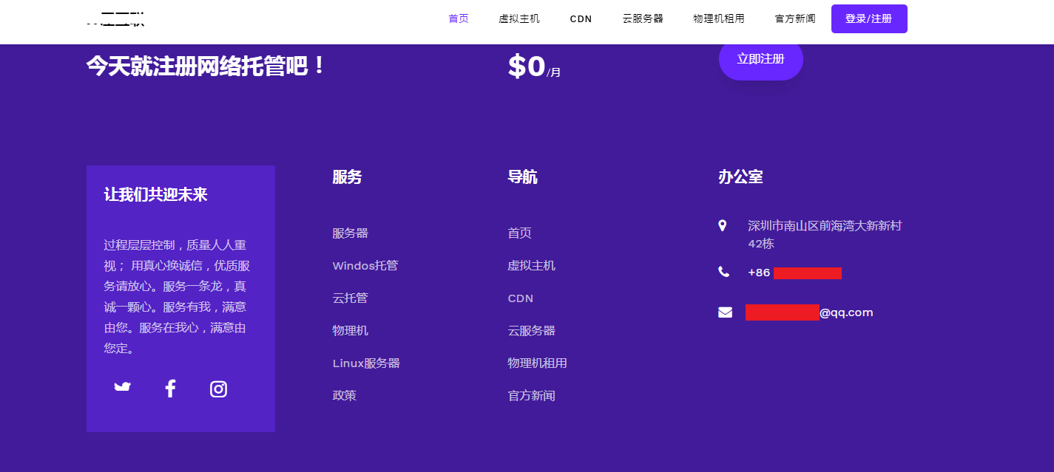The height and width of the screenshot is (472, 1054).
Task: Open the 云托管 footer link
Action: [351, 298]
